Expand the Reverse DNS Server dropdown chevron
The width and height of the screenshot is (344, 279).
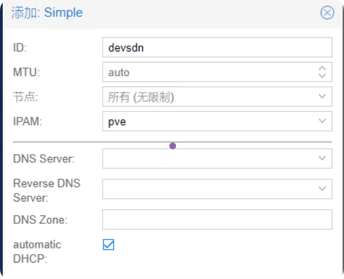[322, 189]
